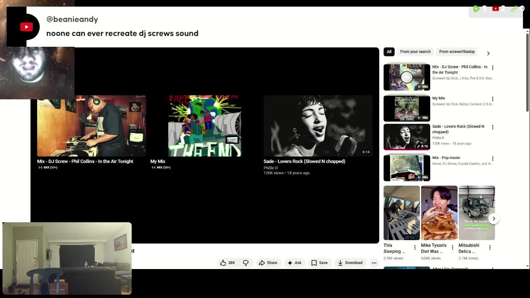Click the page vertical scrollbar thumb
The height and width of the screenshot is (298, 530).
click(528, 72)
